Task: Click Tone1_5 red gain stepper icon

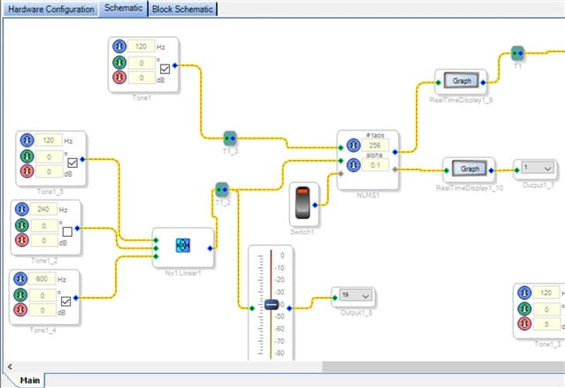Action: coord(27,171)
